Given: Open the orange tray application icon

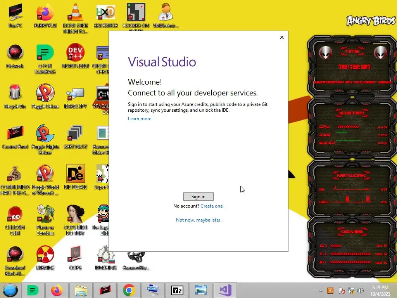Looking at the screenshot, I should click(x=330, y=291).
